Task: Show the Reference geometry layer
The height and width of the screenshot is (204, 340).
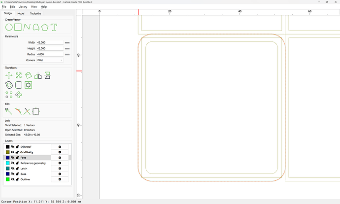Action: coord(13,163)
